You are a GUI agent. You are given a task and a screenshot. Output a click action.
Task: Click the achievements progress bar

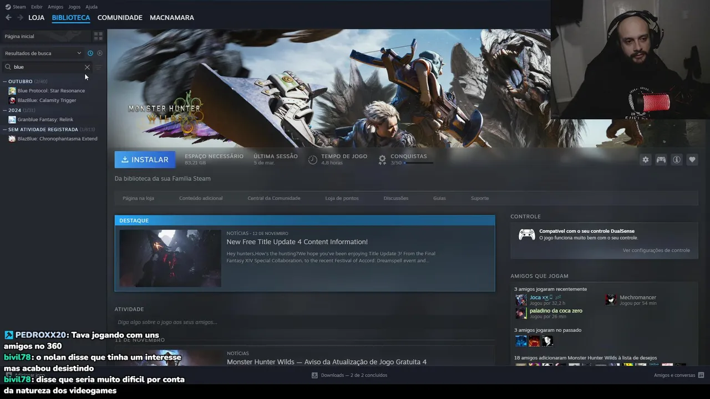(419, 163)
